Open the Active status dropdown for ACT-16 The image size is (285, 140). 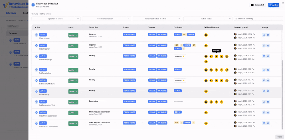[73, 91]
